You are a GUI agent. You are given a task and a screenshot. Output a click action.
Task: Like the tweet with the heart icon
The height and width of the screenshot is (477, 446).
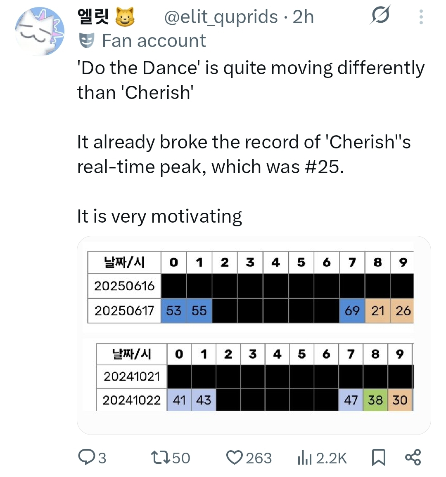[x=234, y=457]
